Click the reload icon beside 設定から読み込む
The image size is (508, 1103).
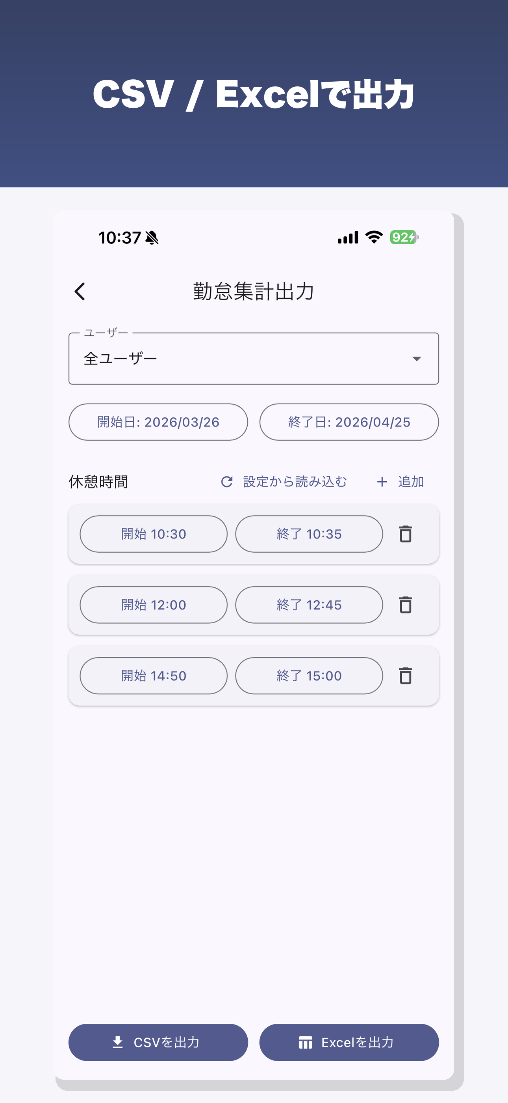pyautogui.click(x=227, y=482)
